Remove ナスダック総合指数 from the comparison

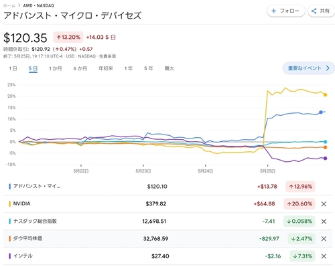pos(324,221)
